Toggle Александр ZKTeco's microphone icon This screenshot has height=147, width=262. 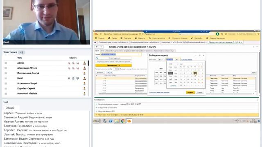[x=69, y=68]
